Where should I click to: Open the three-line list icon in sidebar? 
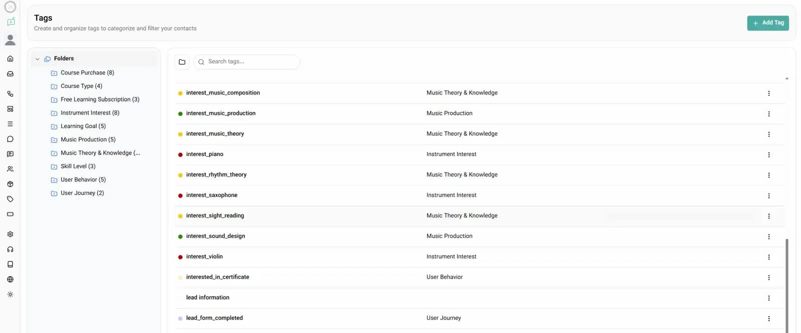tap(10, 123)
